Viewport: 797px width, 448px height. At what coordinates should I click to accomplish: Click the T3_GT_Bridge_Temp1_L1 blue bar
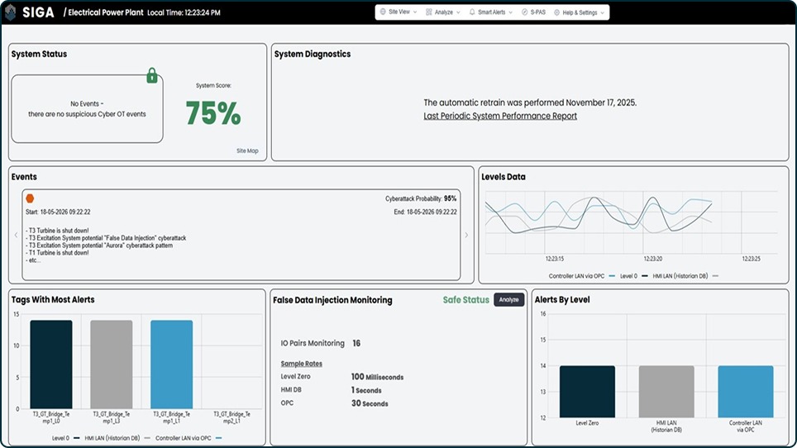[x=171, y=365]
